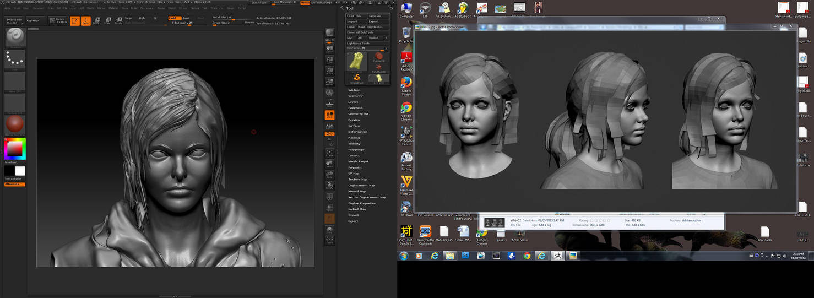Launch the Quick Sketch button
This screenshot has height=298, width=814.
point(58,21)
